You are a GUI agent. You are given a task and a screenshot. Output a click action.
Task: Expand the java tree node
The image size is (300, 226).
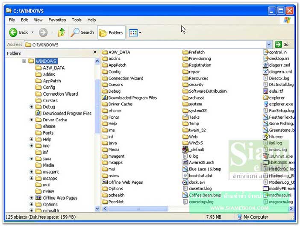point(31,158)
